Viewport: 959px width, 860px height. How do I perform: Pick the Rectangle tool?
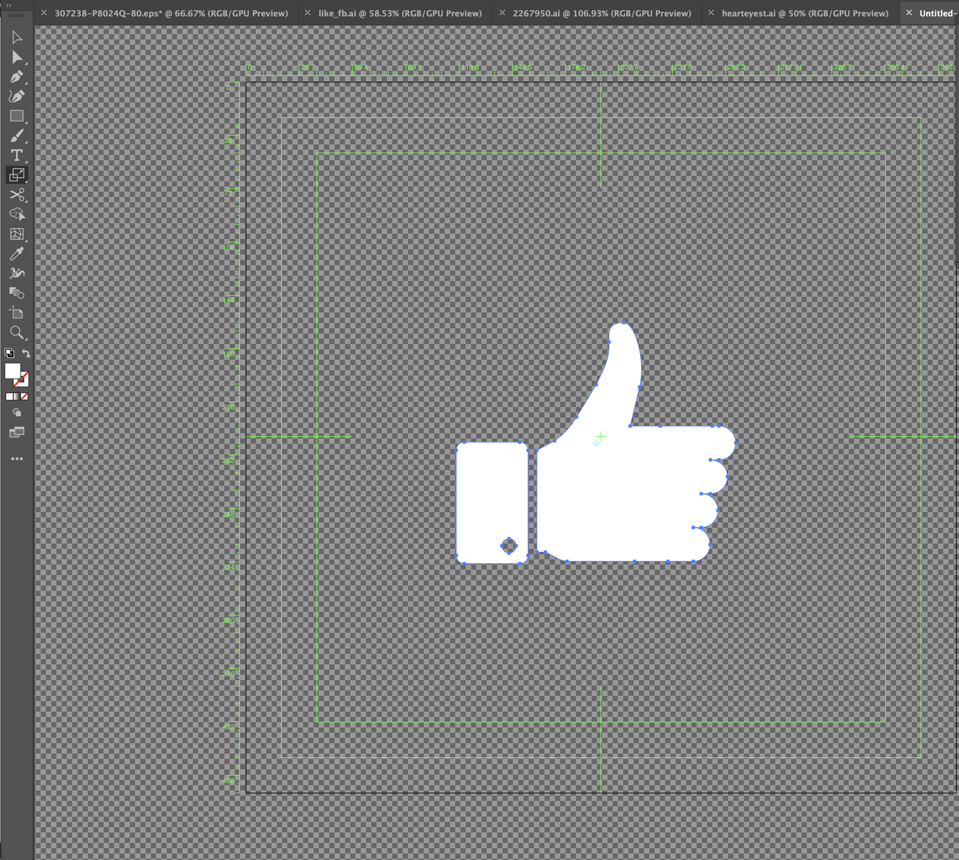coord(17,116)
